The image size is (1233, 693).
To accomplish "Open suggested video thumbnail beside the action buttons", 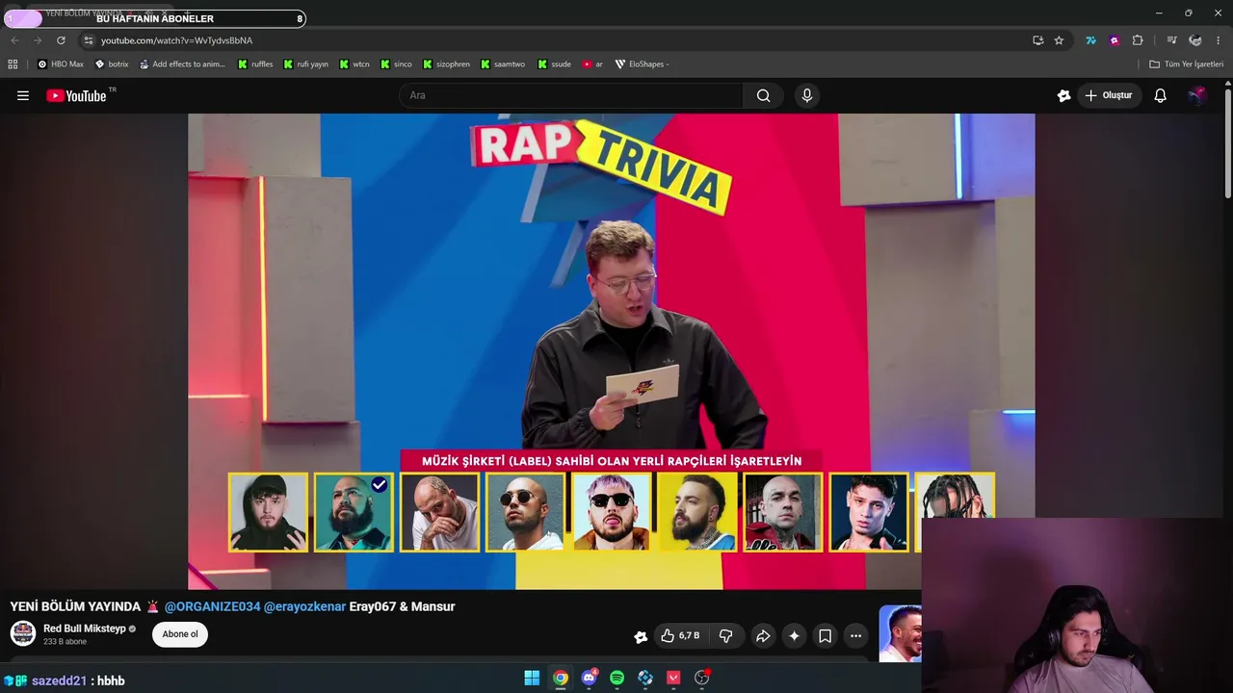I will pyautogui.click(x=900, y=633).
